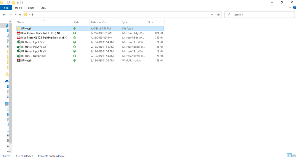
Task: Click the 871 KB size cell
Action: click(159, 33)
